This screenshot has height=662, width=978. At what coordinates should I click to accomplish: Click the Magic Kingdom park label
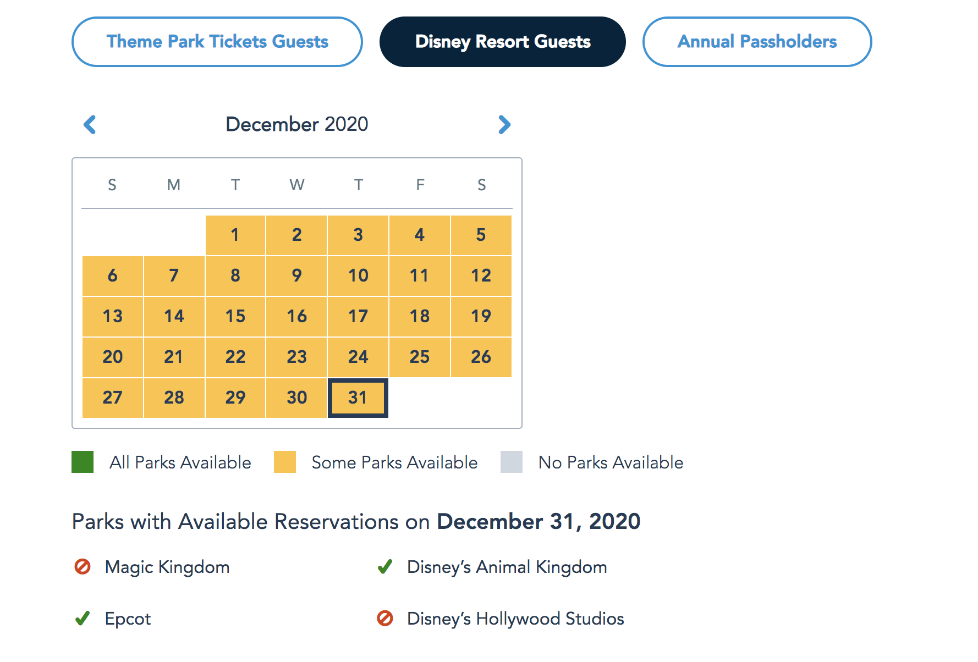167,567
